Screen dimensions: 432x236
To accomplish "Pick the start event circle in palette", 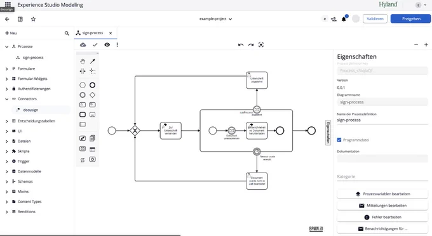I will tap(83, 85).
